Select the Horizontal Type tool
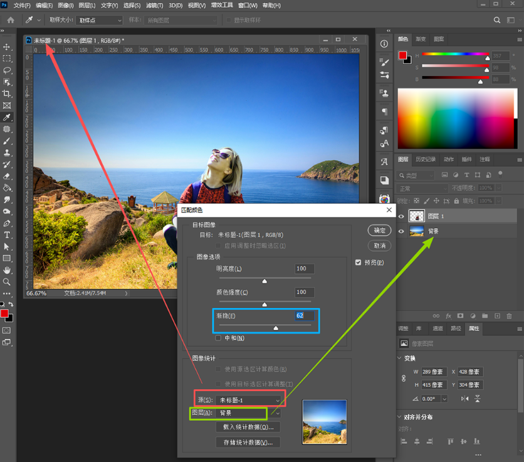524x462 pixels. (7, 235)
